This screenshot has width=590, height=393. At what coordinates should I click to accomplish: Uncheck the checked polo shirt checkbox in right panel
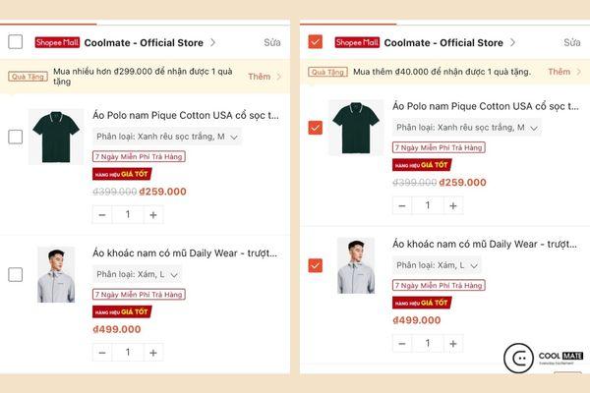coord(315,128)
